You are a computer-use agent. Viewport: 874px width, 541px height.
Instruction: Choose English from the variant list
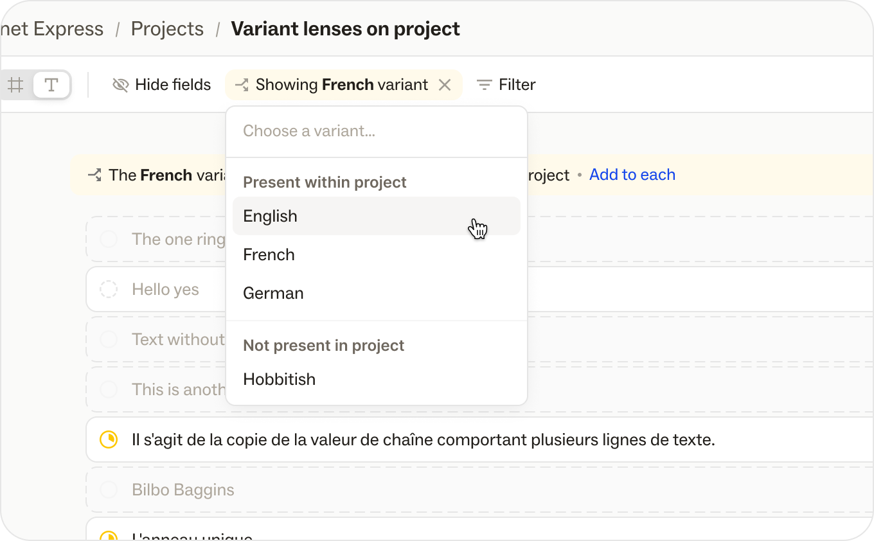click(270, 216)
